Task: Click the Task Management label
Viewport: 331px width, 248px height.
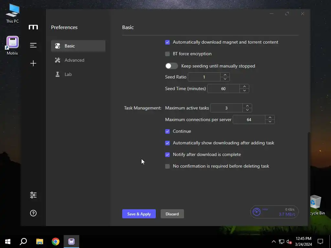Action: (x=143, y=108)
